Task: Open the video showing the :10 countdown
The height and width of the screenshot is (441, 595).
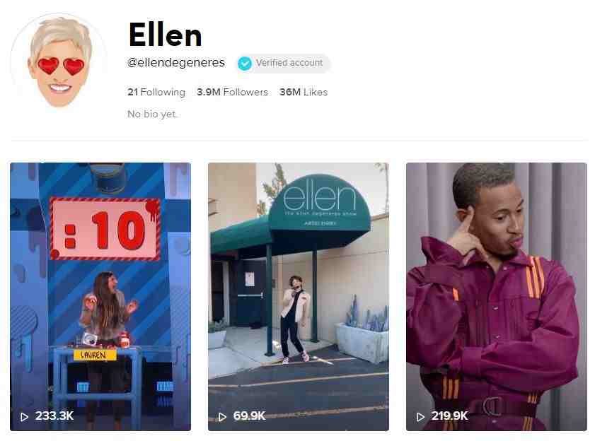Action: [x=100, y=297]
